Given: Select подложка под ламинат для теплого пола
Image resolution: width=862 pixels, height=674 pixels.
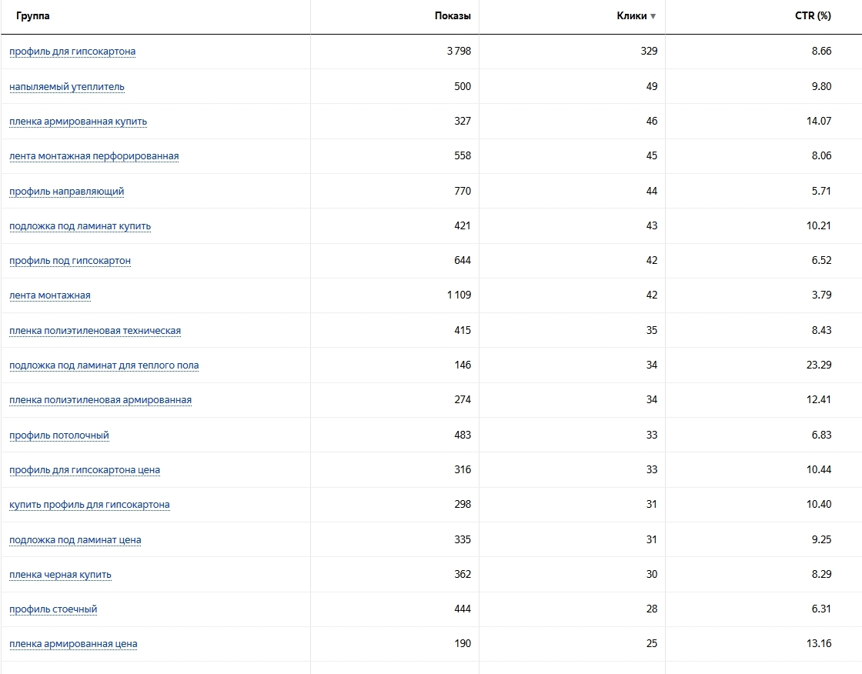Looking at the screenshot, I should pyautogui.click(x=104, y=365).
